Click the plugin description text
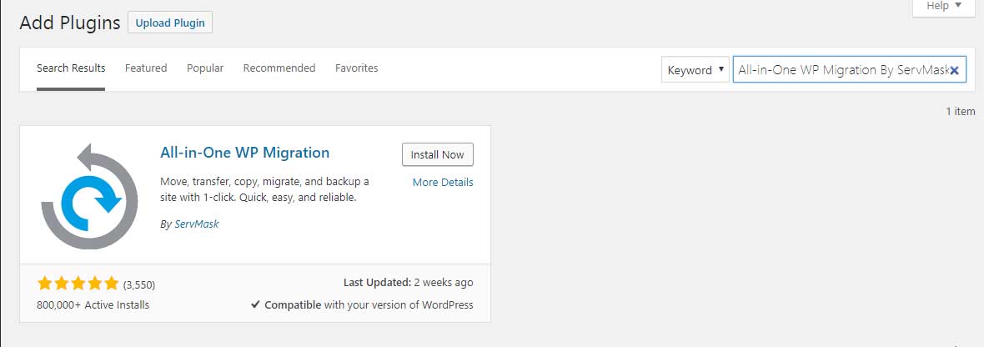 tap(265, 189)
